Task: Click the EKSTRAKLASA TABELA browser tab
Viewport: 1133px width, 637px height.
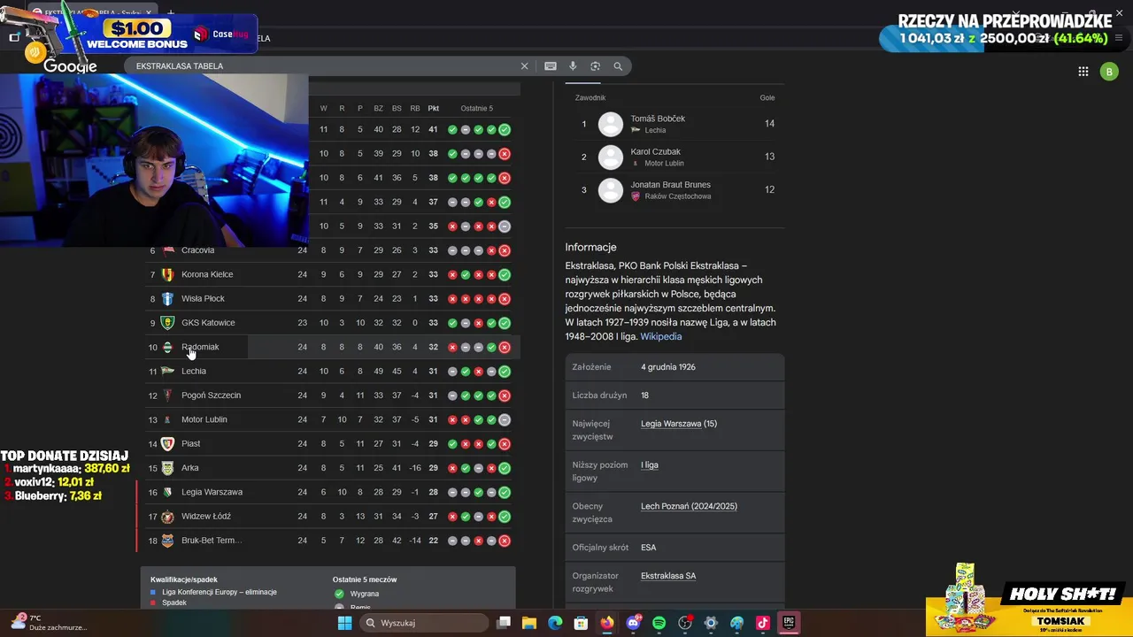Action: click(93, 13)
